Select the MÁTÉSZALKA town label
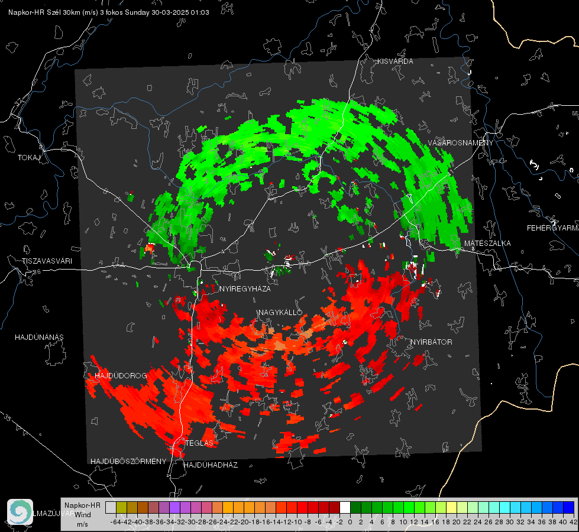Viewport: 579px width, 532px height. (487, 244)
